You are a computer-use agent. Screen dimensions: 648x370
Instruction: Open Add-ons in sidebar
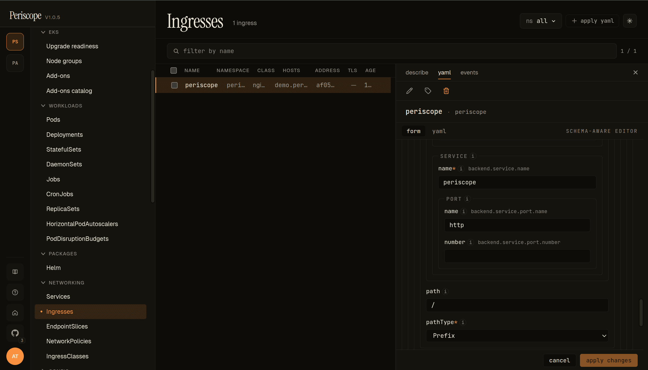pyautogui.click(x=58, y=76)
